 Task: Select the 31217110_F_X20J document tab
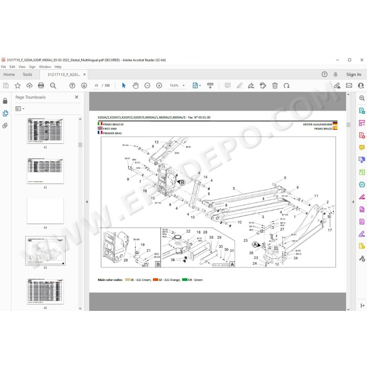pyautogui.click(x=63, y=74)
